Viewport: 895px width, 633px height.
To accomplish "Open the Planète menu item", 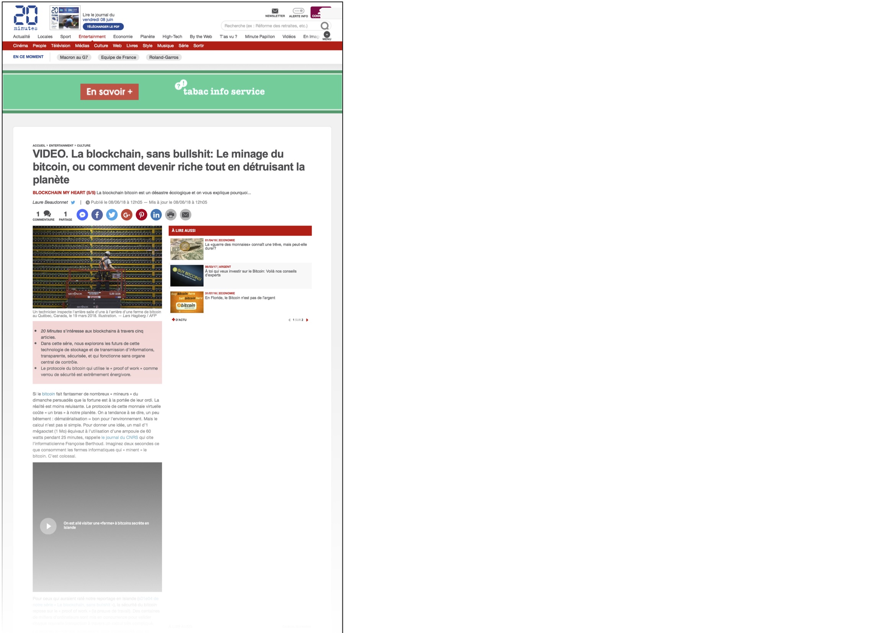I will pyautogui.click(x=147, y=37).
